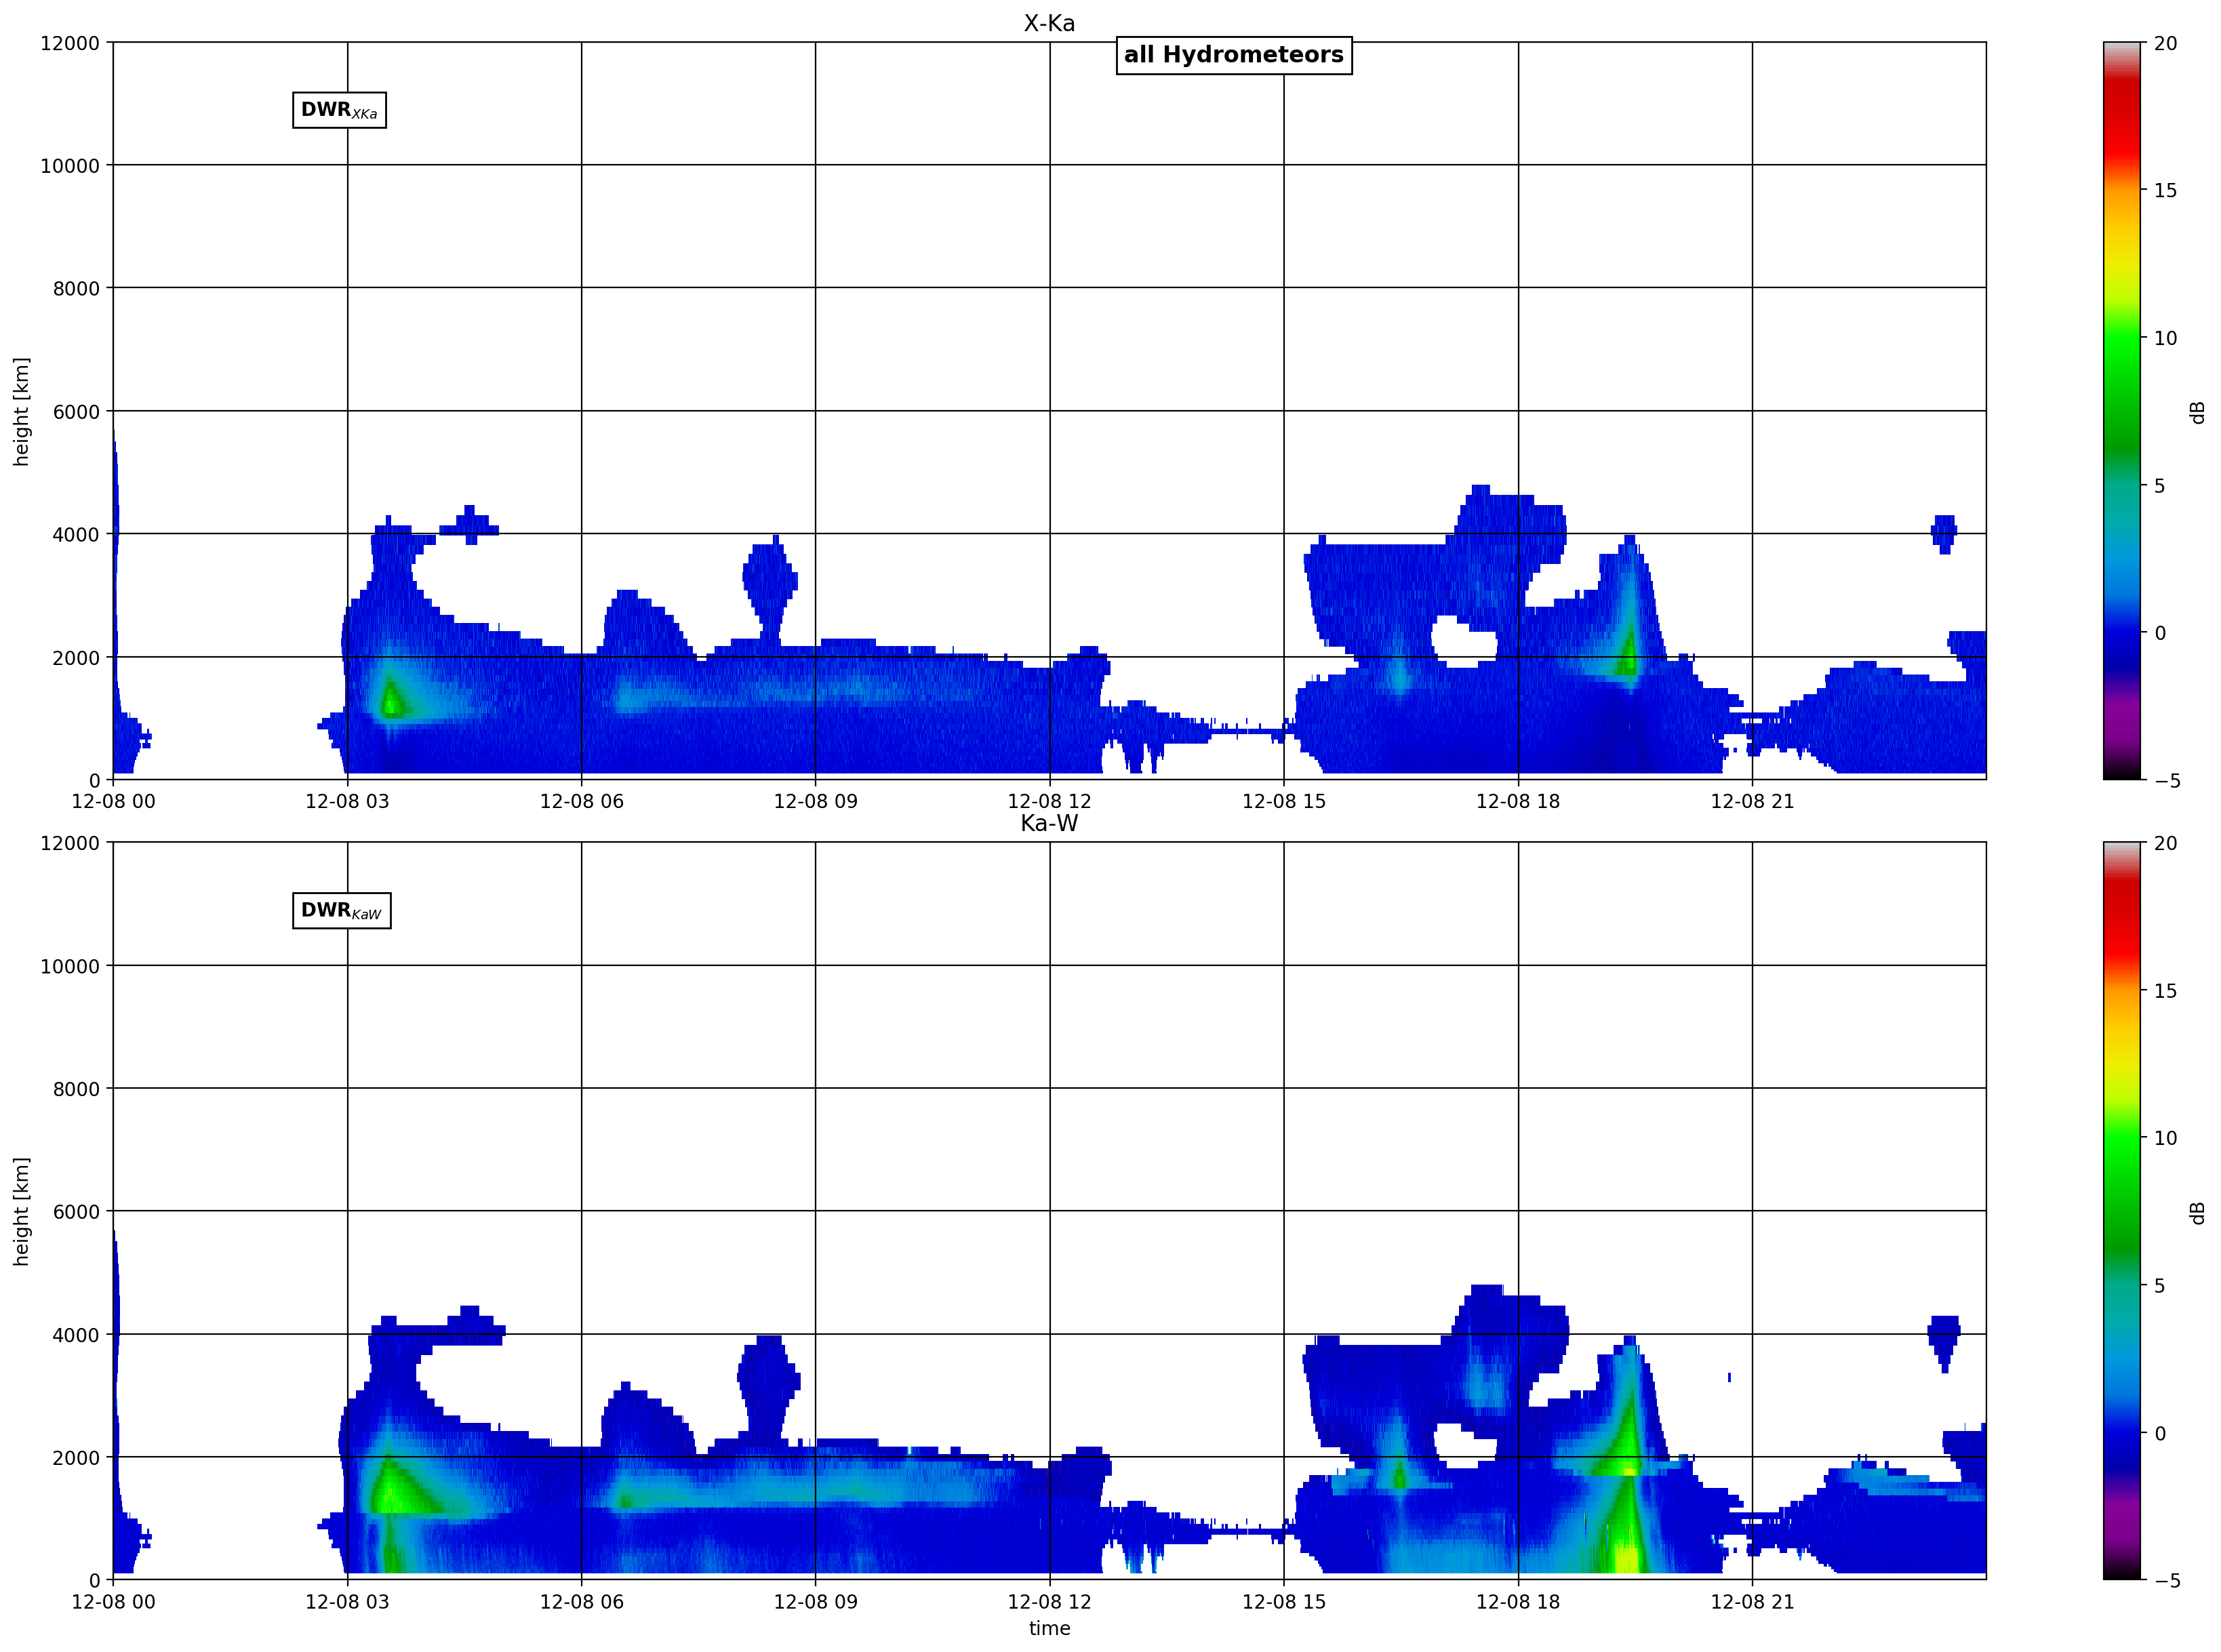Click the "12-08 18" tick under the X-Ka plot

pyautogui.click(x=1518, y=801)
